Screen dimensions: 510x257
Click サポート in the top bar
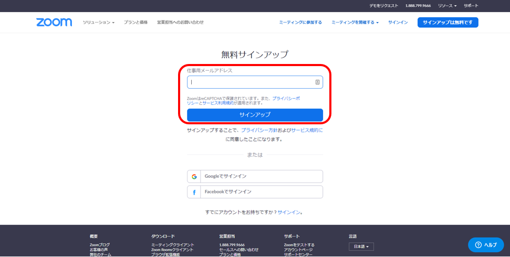(x=471, y=6)
